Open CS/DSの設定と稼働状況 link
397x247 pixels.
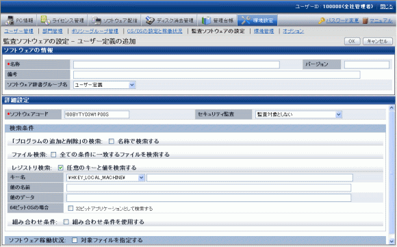coord(155,31)
